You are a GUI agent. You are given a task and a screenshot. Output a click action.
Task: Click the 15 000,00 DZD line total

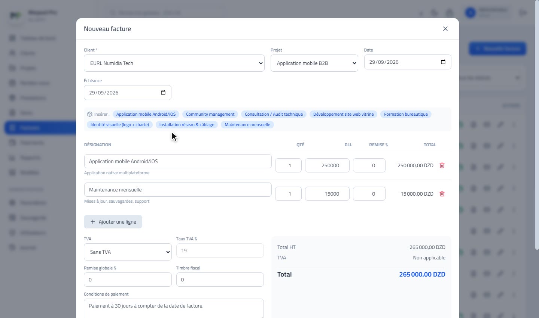click(417, 194)
